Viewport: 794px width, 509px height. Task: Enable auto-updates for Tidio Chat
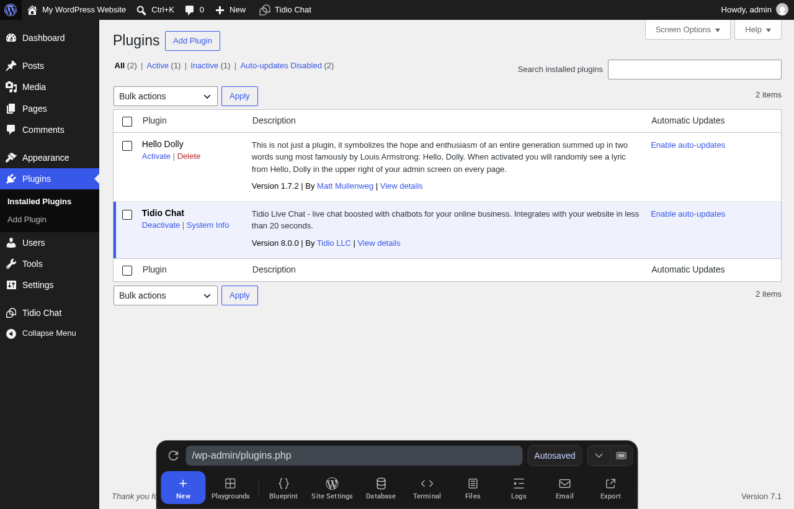[x=688, y=214]
